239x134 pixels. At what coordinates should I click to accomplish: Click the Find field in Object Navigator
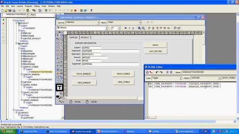tap(45, 15)
